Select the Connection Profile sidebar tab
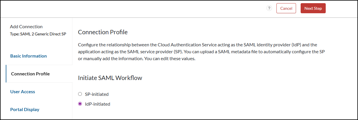Image resolution: width=358 pixels, height=120 pixels. [x=30, y=74]
